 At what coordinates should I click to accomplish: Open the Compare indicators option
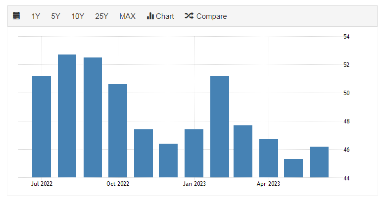(x=206, y=16)
